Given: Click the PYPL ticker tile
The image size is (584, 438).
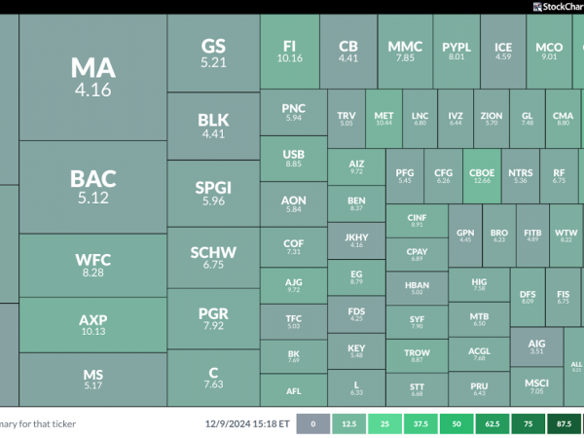Looking at the screenshot, I should pyautogui.click(x=456, y=52).
